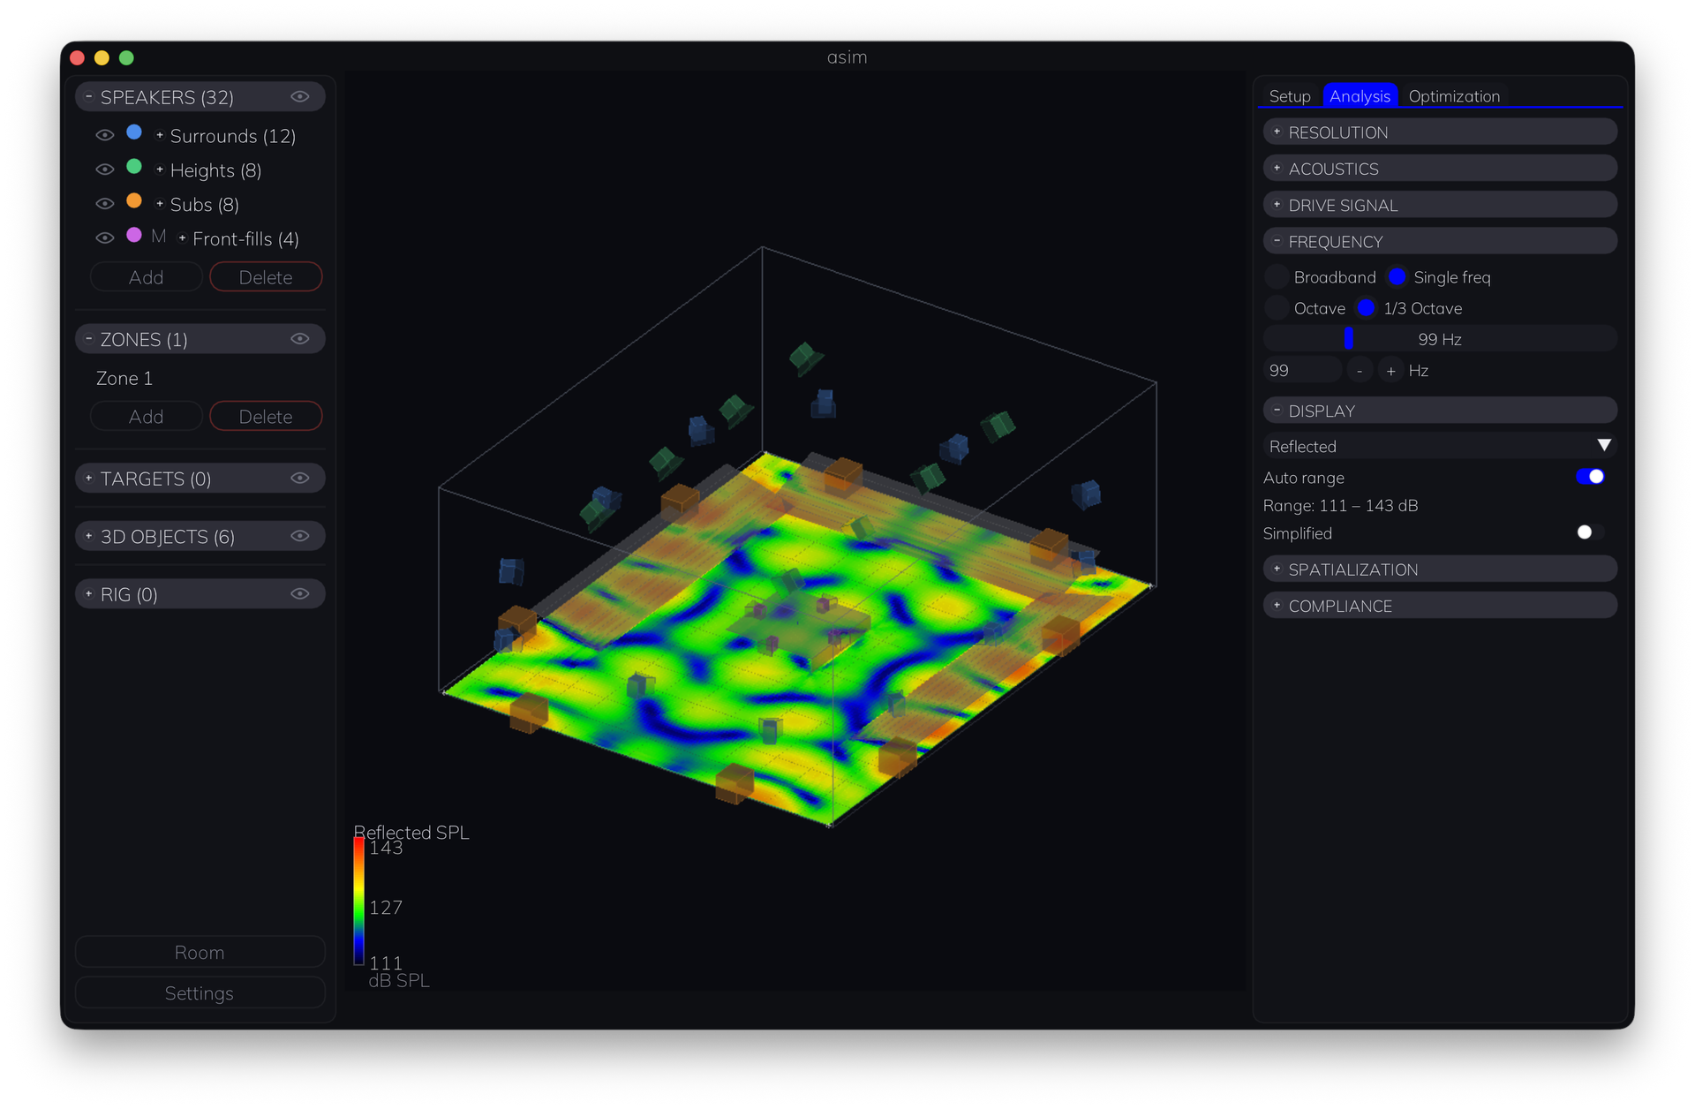Enable the Simplified display toggle
Image resolution: width=1695 pixels, height=1109 pixels.
coord(1591,532)
